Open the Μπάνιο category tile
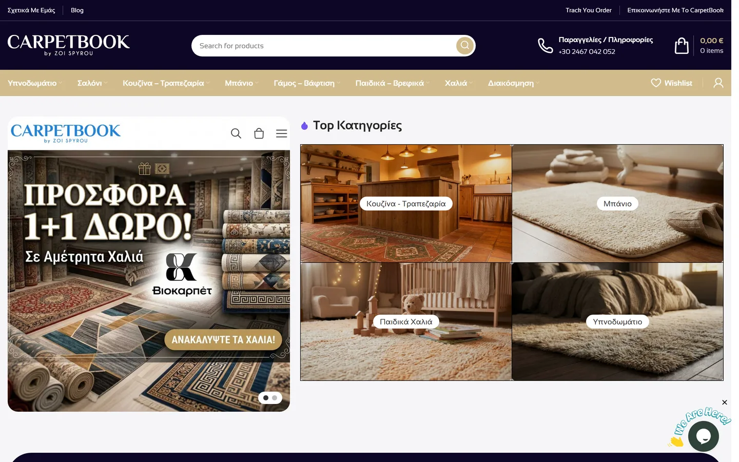The width and height of the screenshot is (739, 462). click(x=617, y=204)
